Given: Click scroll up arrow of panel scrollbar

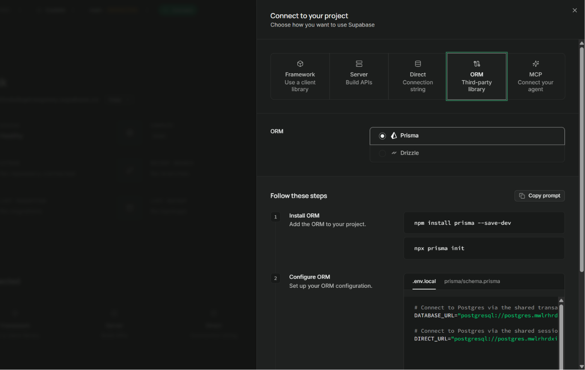Looking at the screenshot, I should click(582, 43).
